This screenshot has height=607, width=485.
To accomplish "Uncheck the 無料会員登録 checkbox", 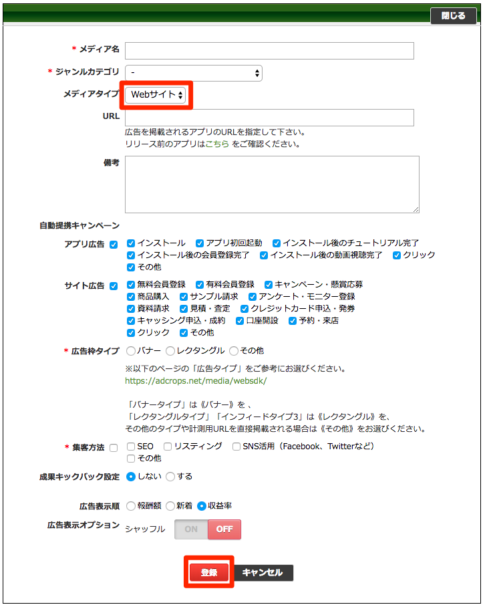I will click(131, 285).
